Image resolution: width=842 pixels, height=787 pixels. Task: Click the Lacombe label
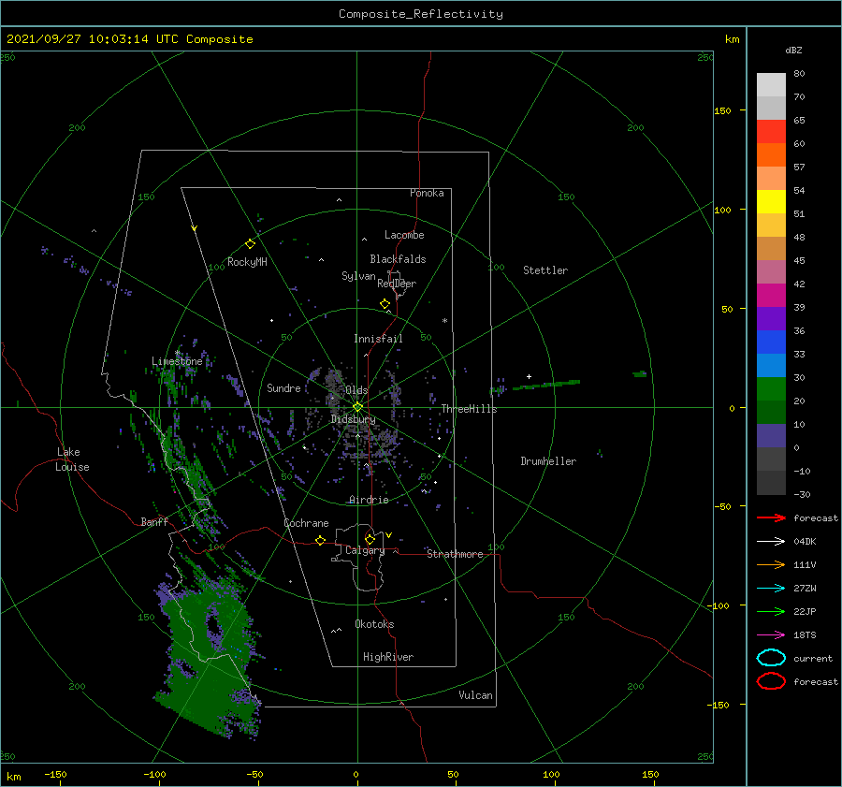click(x=404, y=235)
